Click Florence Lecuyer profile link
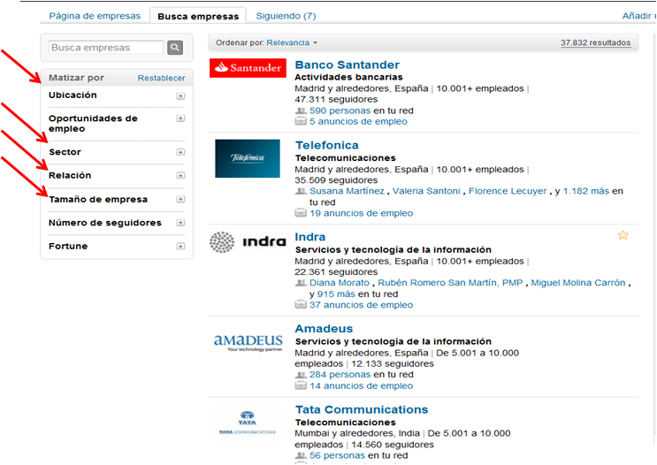This screenshot has height=465, width=657. [508, 191]
